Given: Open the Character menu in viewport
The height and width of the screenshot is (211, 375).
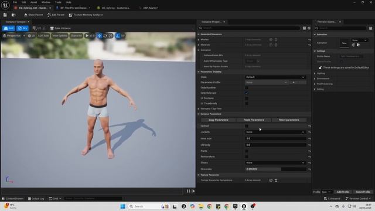Looking at the screenshot, I should (x=76, y=36).
